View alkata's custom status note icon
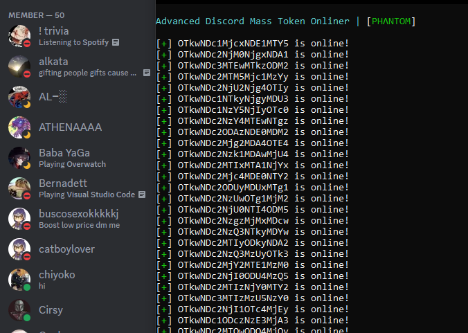 tap(147, 73)
